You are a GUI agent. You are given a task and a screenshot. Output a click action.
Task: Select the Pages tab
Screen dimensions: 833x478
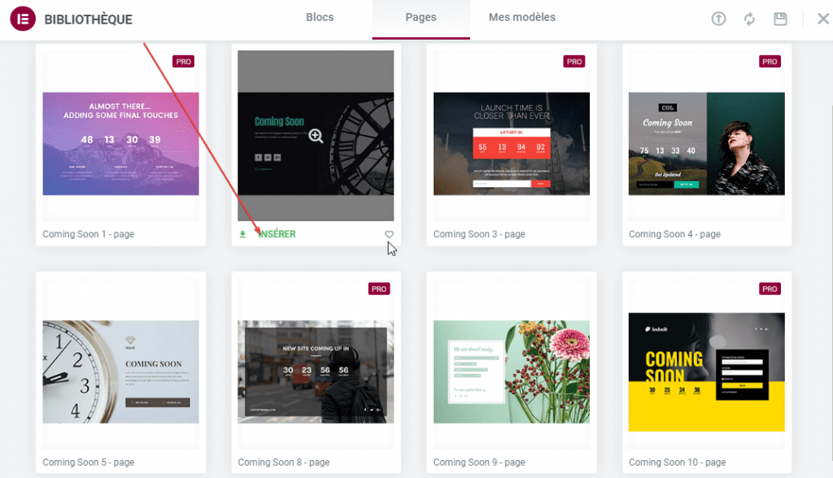[x=421, y=17]
